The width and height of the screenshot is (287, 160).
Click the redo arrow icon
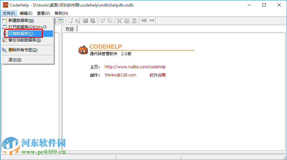(x=110, y=21)
